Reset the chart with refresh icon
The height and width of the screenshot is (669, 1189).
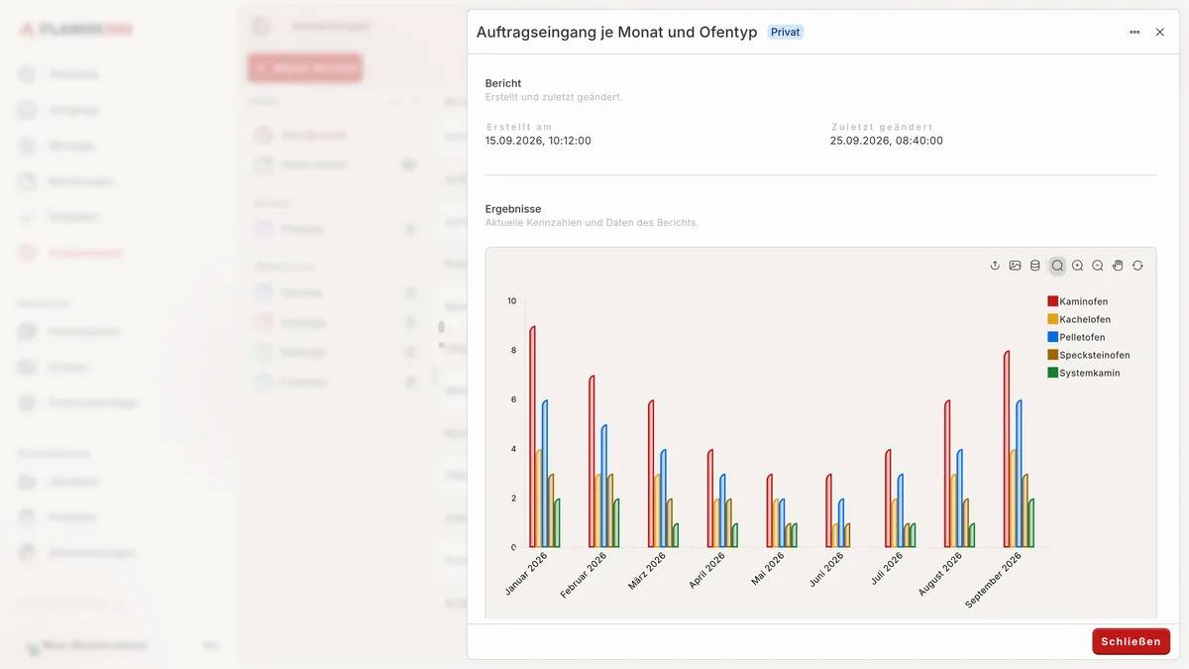point(1137,266)
